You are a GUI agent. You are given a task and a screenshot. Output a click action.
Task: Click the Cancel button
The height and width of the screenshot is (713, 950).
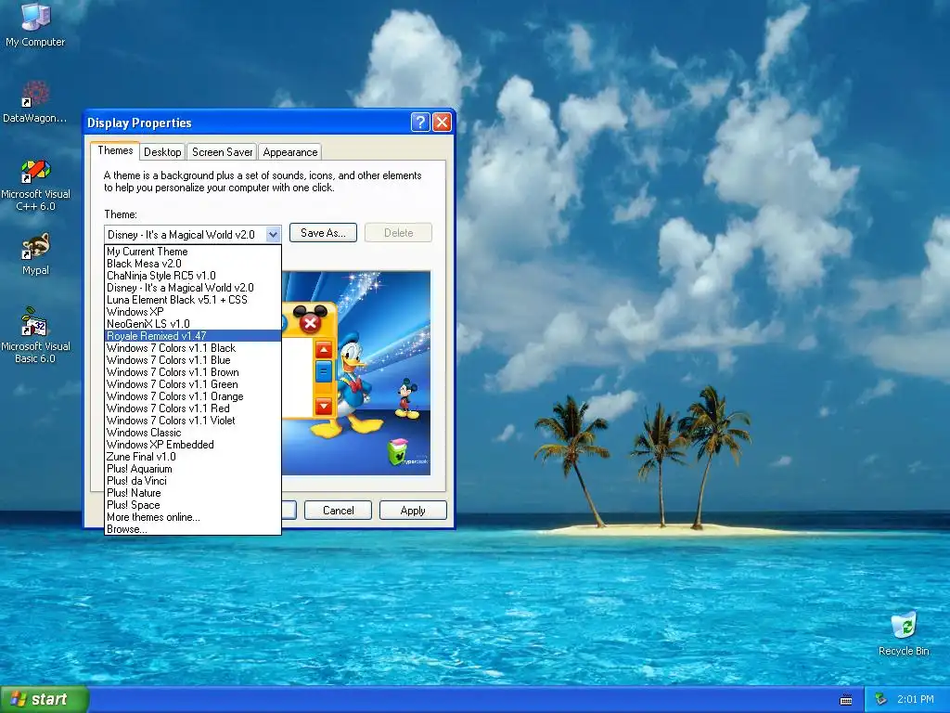pyautogui.click(x=338, y=511)
